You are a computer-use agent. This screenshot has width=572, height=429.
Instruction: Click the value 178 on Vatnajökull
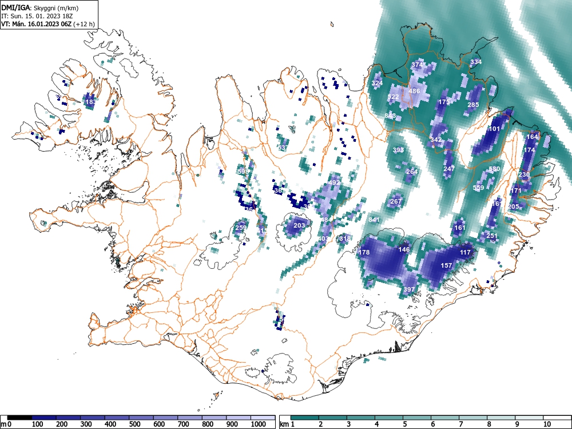[364, 252]
